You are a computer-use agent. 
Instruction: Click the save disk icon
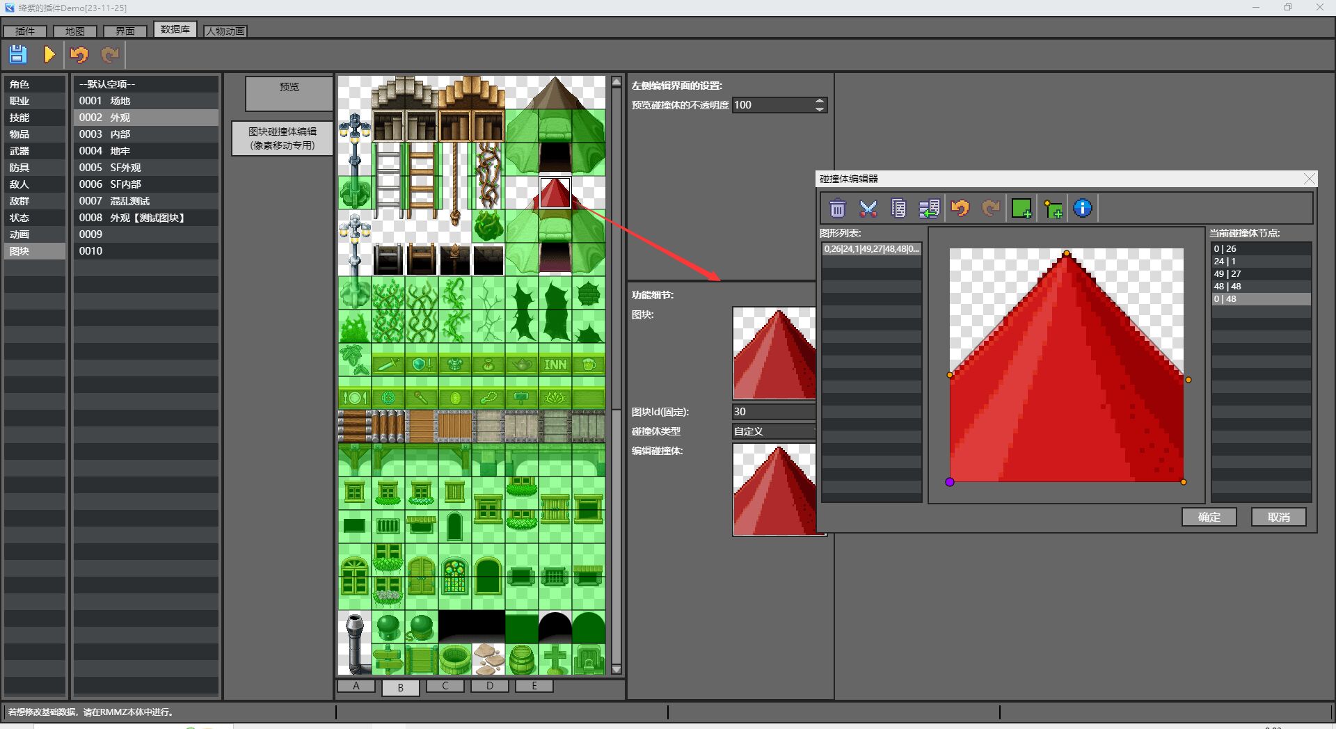coord(18,54)
